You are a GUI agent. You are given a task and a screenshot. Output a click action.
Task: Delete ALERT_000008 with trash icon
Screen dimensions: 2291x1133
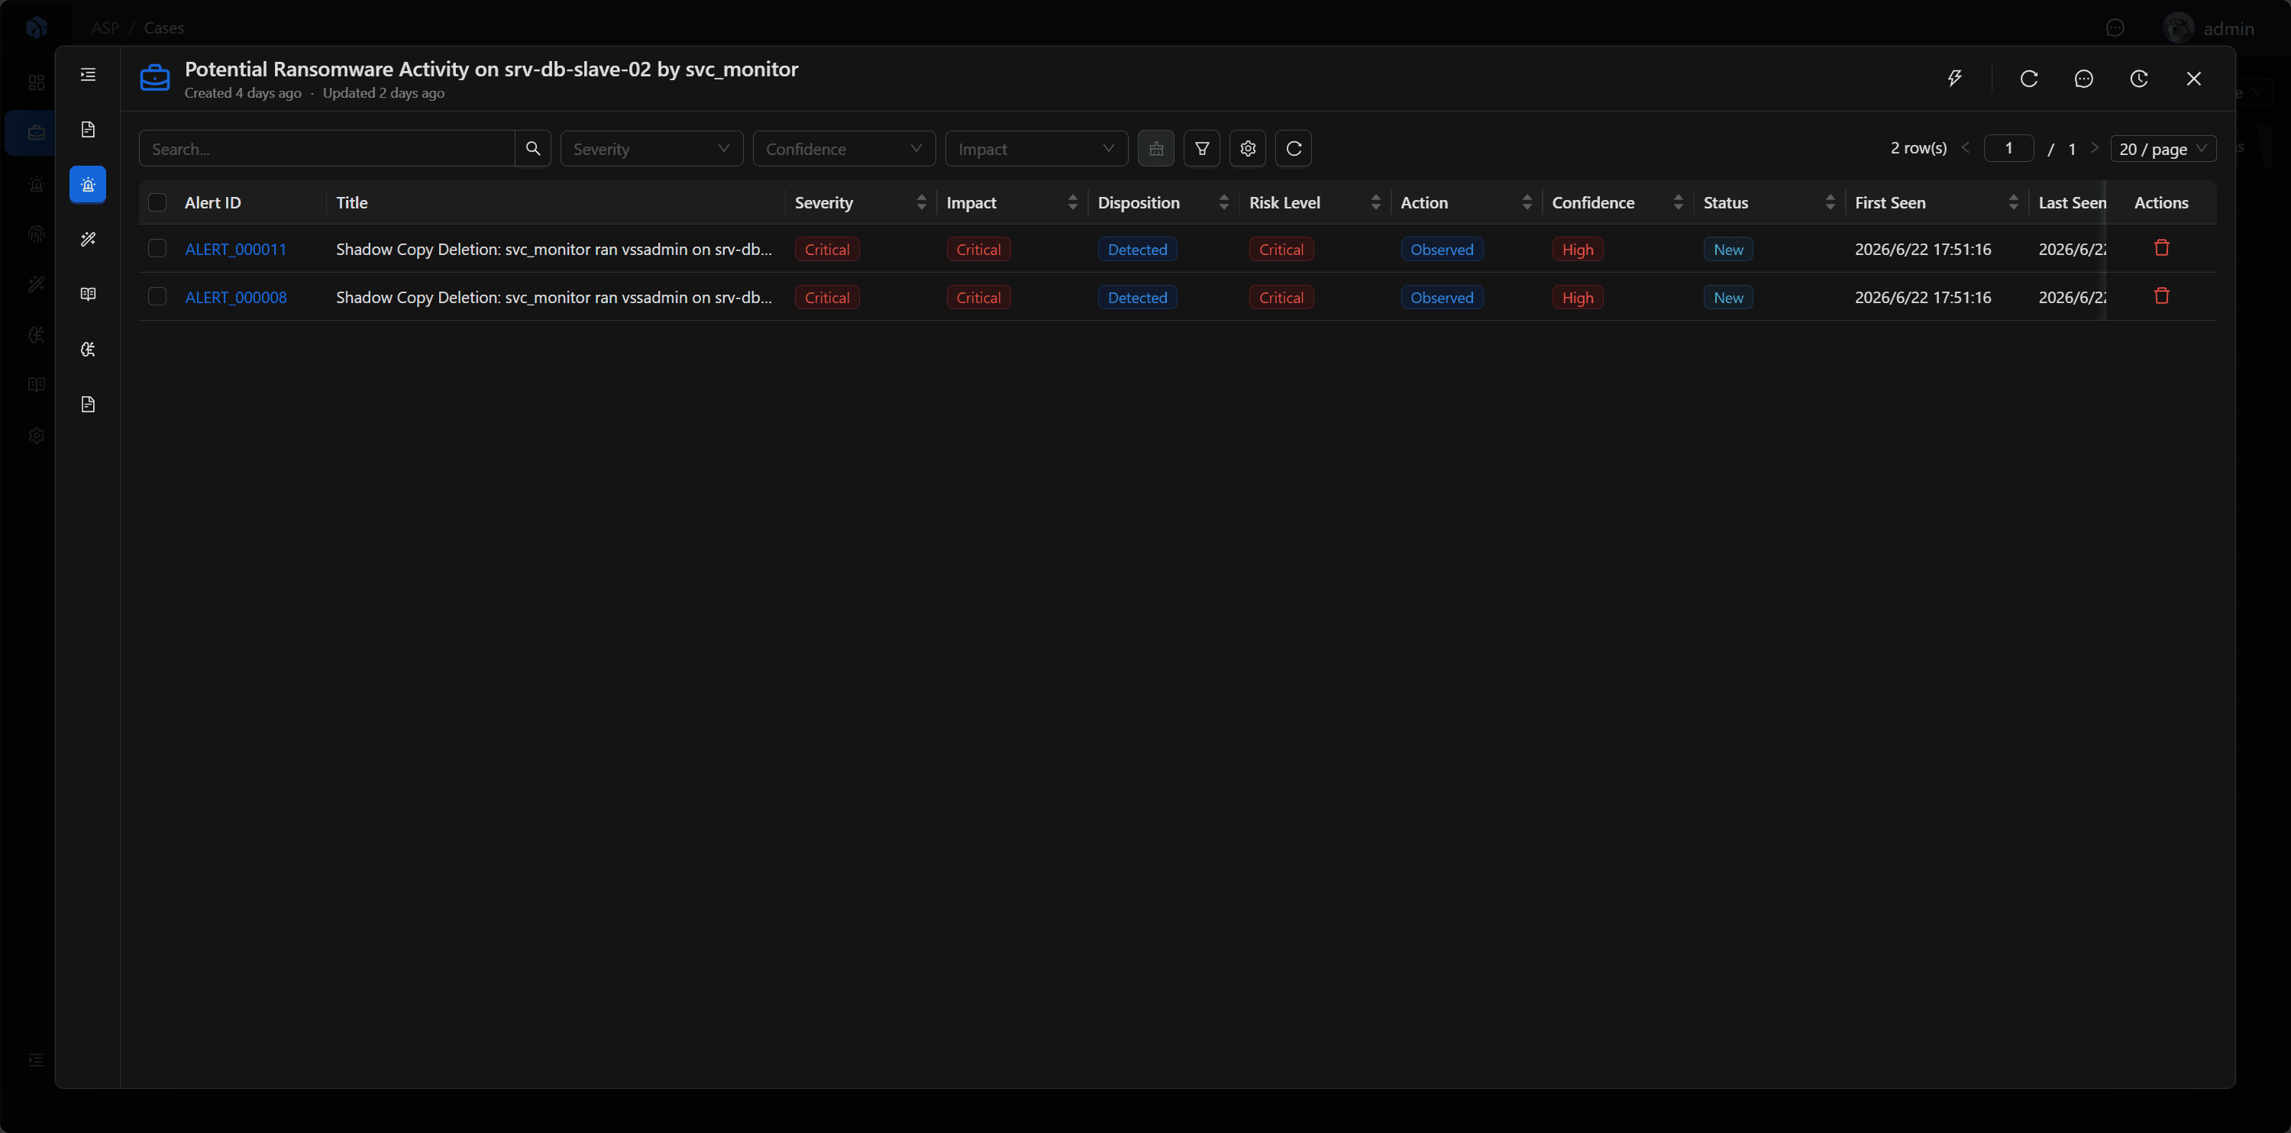click(2162, 296)
